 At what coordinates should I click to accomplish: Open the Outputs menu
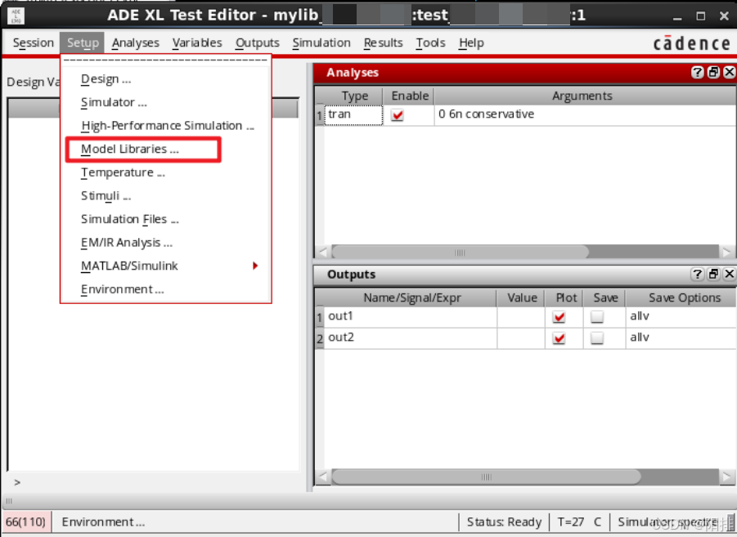[257, 43]
